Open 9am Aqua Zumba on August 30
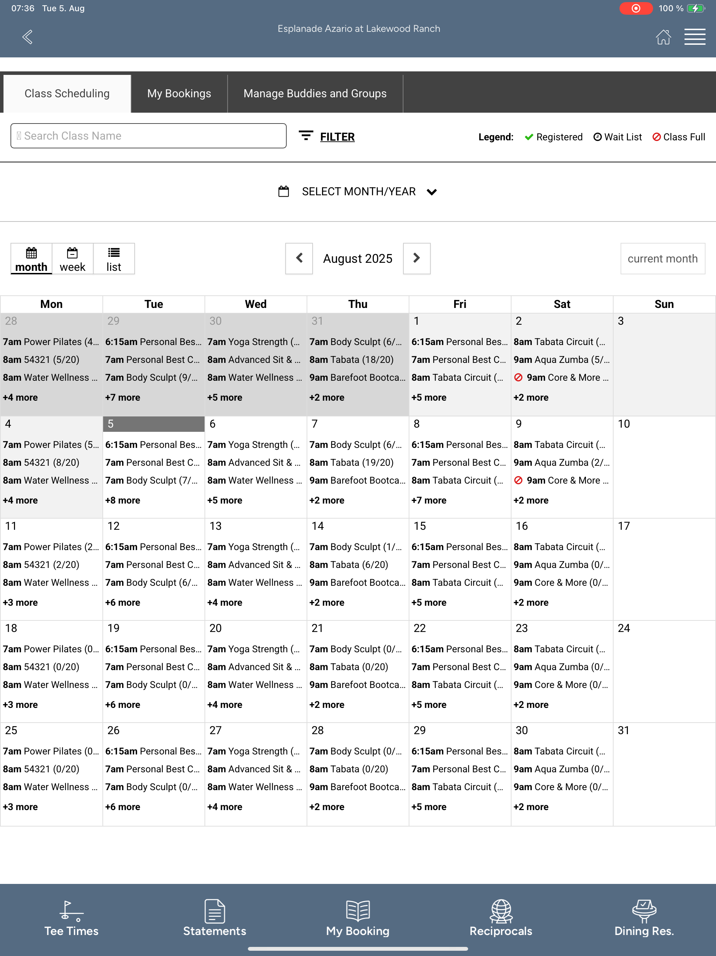Screen dimensions: 716x956 click(562, 769)
